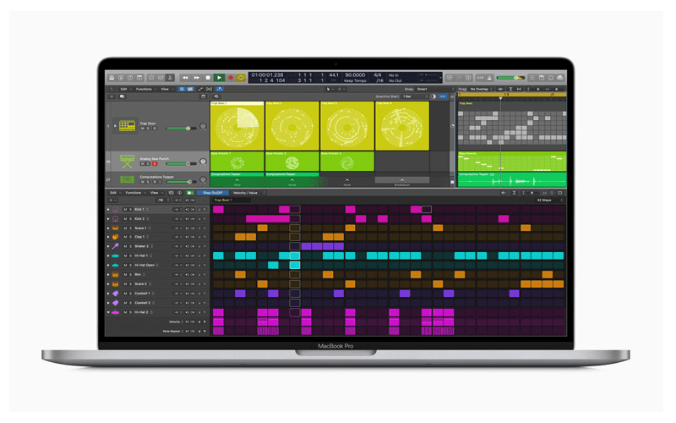Click the red Record button

[231, 77]
